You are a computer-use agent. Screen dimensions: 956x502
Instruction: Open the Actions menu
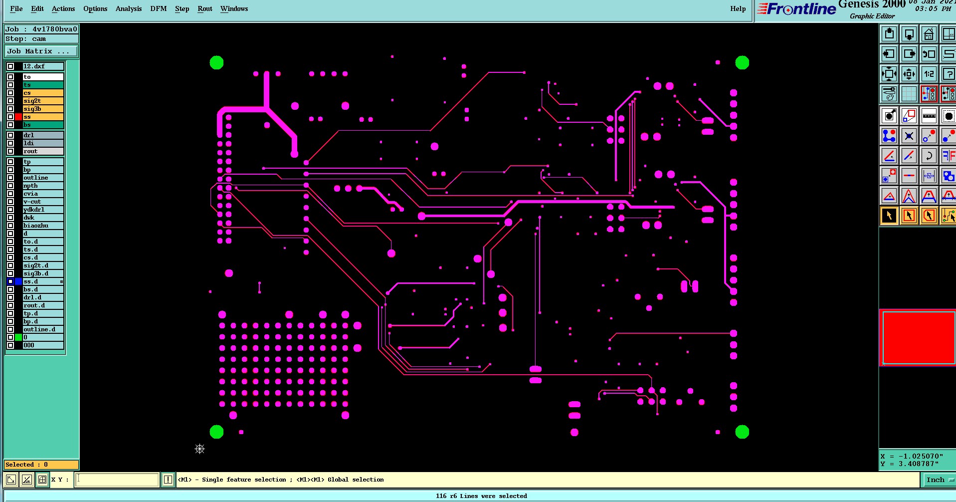[x=63, y=8]
